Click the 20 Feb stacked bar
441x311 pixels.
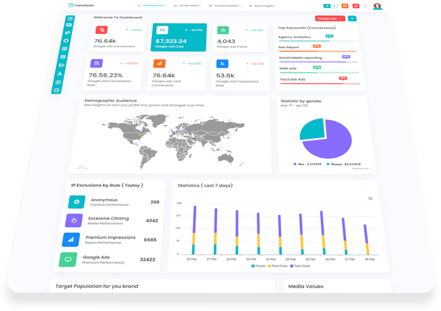click(194, 230)
